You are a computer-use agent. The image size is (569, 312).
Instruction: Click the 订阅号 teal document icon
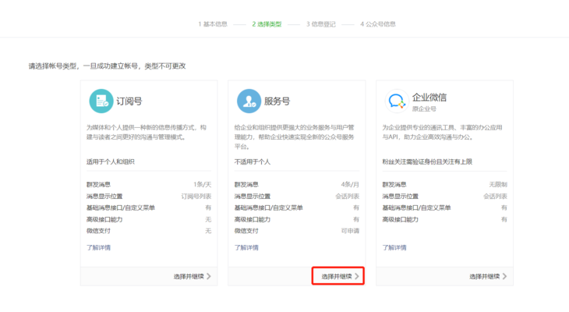[x=101, y=101]
